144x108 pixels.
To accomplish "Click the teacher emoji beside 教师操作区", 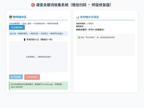I will 11,17.
